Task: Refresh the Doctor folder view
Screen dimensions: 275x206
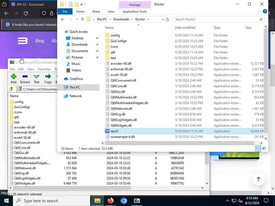Action: coord(168,19)
